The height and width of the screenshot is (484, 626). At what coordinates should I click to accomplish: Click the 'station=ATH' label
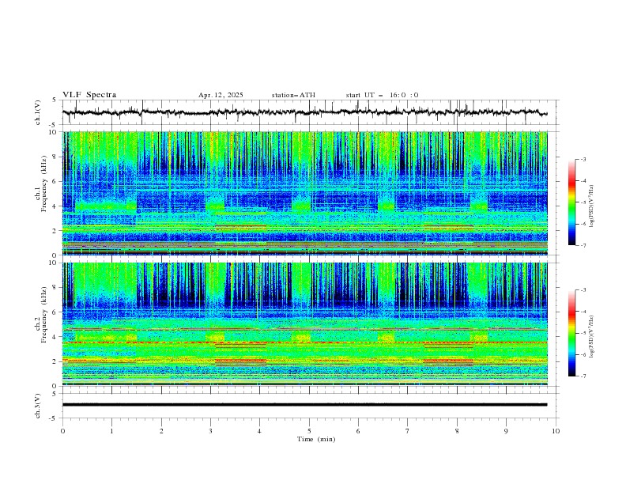293,95
